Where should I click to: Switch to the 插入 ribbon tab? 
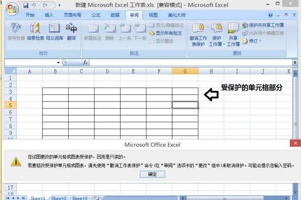click(x=49, y=15)
